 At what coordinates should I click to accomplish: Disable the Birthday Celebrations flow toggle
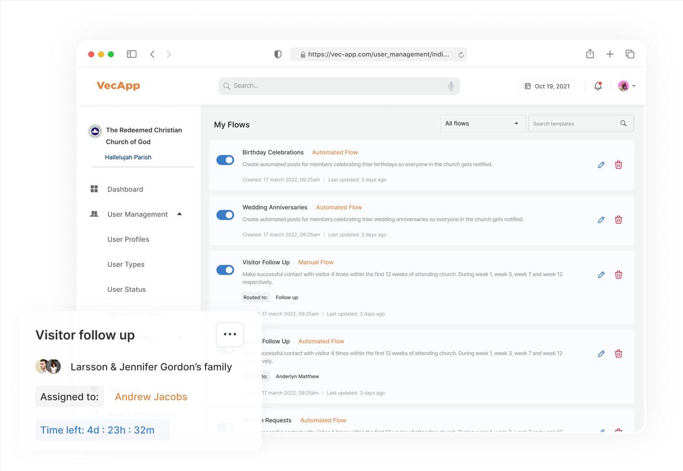click(x=225, y=160)
